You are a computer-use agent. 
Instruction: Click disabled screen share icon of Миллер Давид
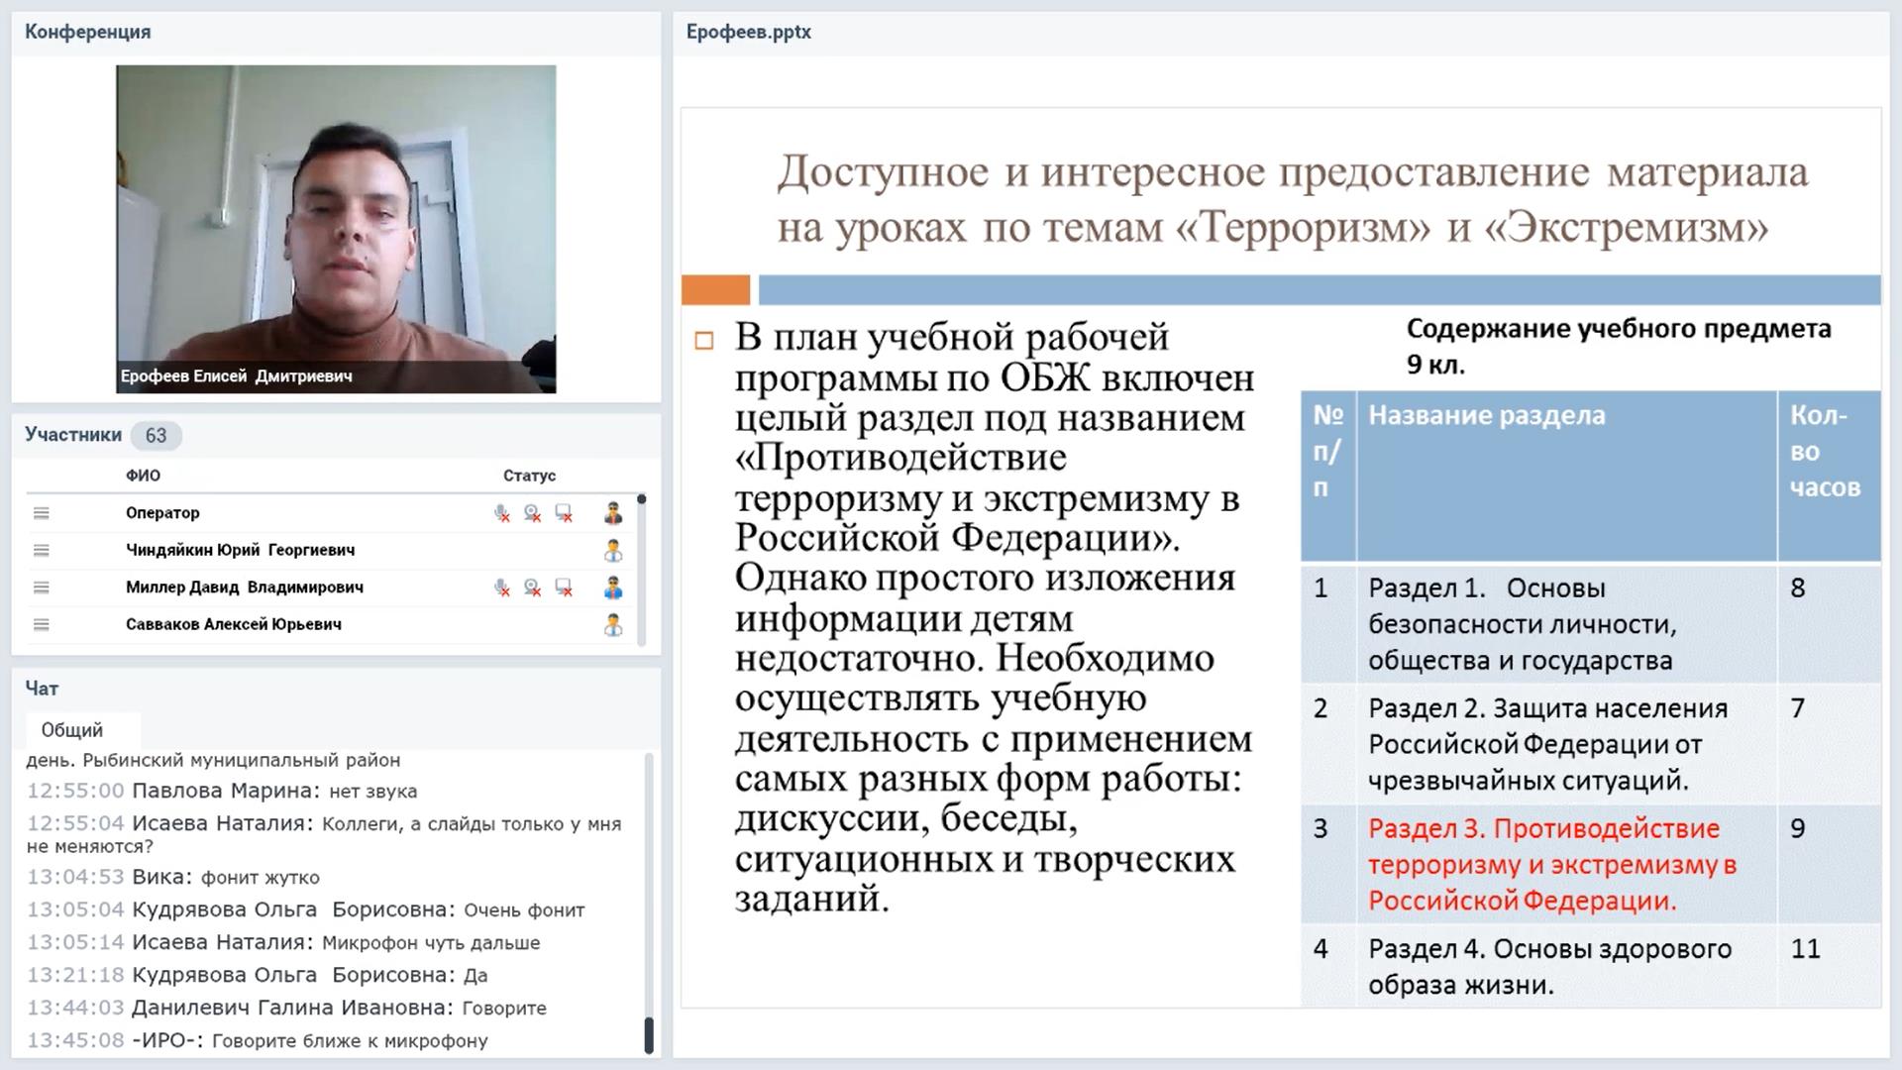[x=564, y=588]
